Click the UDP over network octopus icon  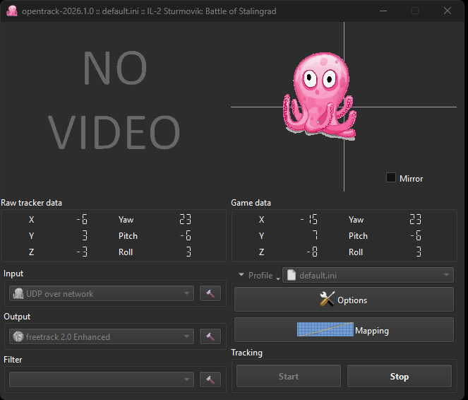18,294
